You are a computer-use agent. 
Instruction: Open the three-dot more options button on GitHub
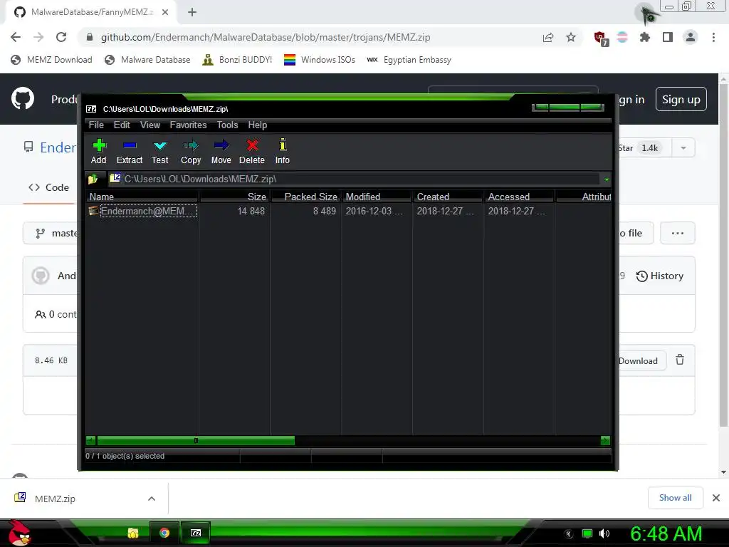(678, 233)
